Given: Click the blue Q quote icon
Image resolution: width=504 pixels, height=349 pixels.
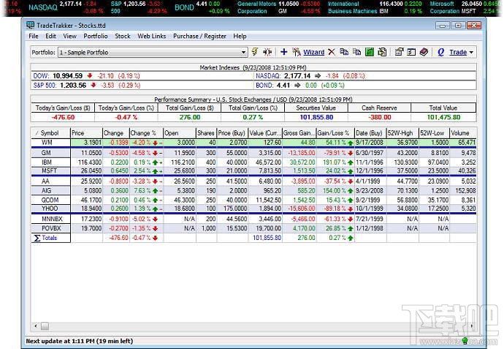Looking at the screenshot, I should [x=440, y=52].
